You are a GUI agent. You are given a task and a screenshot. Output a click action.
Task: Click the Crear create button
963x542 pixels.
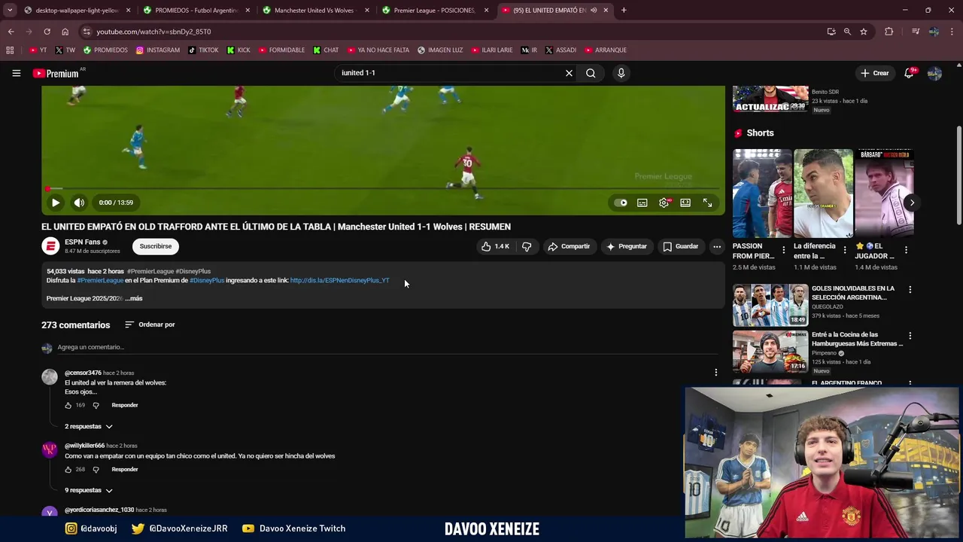click(x=875, y=73)
